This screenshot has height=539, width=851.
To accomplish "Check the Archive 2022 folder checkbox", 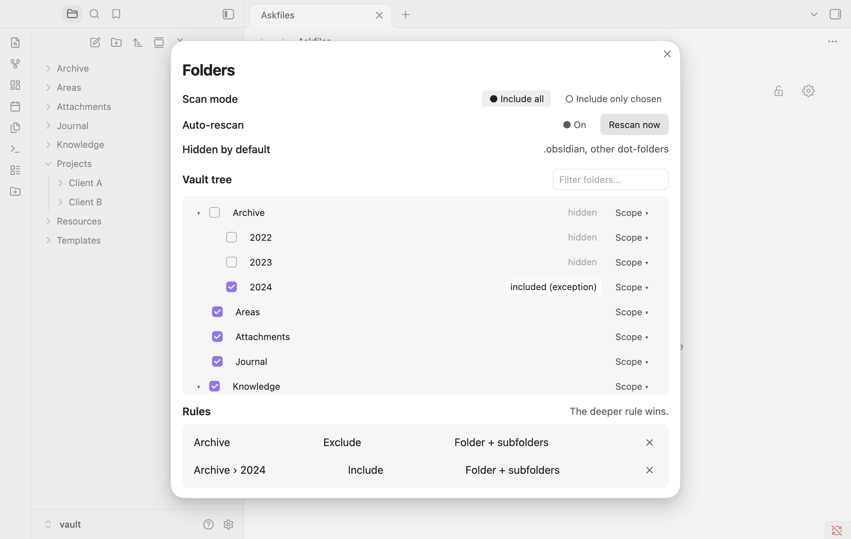I will click(x=232, y=237).
